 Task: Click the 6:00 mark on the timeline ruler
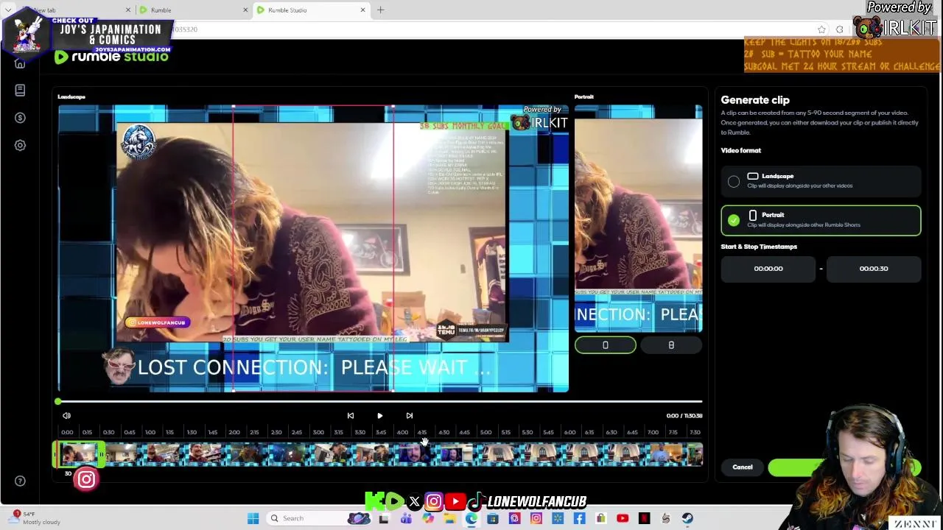(569, 432)
